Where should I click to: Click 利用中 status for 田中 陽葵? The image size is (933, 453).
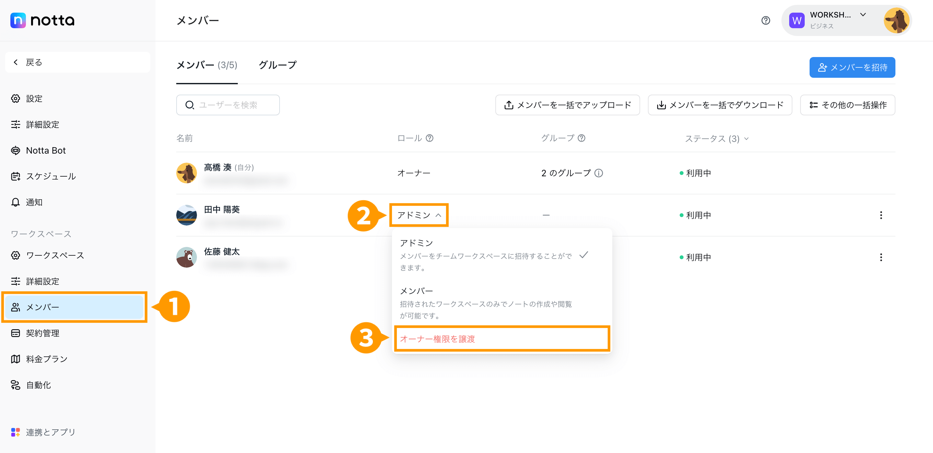696,215
